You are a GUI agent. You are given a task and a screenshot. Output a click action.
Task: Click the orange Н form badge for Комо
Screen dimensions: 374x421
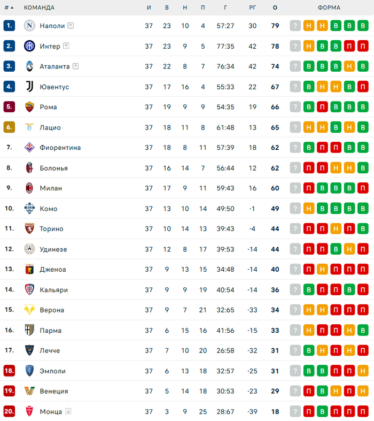click(309, 209)
